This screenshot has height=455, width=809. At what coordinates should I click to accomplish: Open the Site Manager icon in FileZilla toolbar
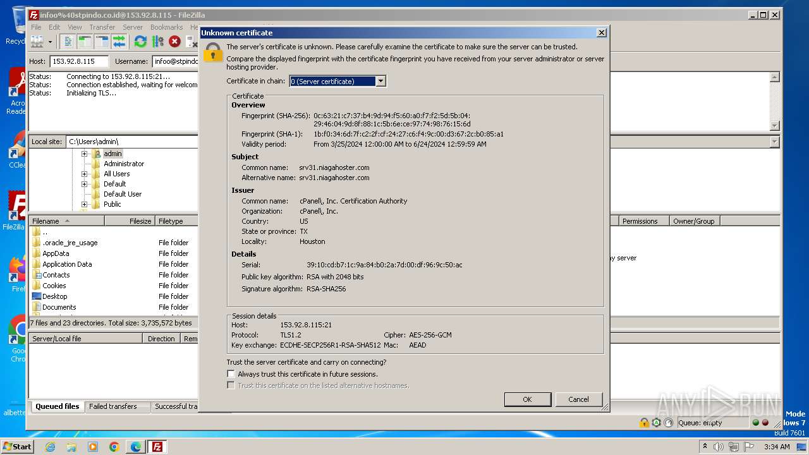tap(37, 42)
